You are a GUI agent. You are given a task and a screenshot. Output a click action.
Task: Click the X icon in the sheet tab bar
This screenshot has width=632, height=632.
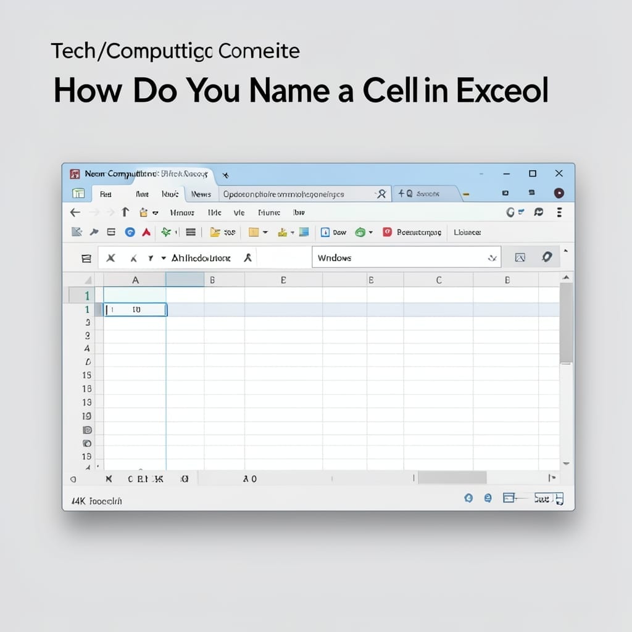click(x=109, y=478)
